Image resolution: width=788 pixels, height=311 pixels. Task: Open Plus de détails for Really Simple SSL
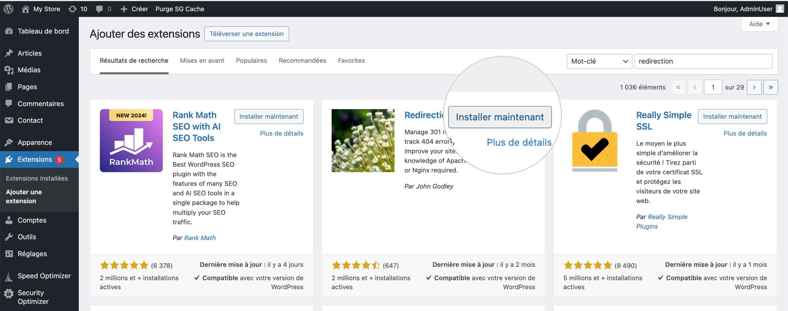tap(745, 133)
